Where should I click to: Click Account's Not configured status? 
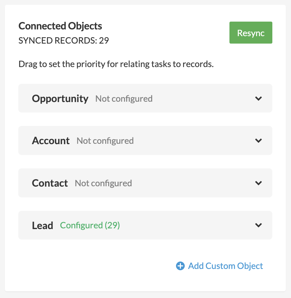coord(105,141)
